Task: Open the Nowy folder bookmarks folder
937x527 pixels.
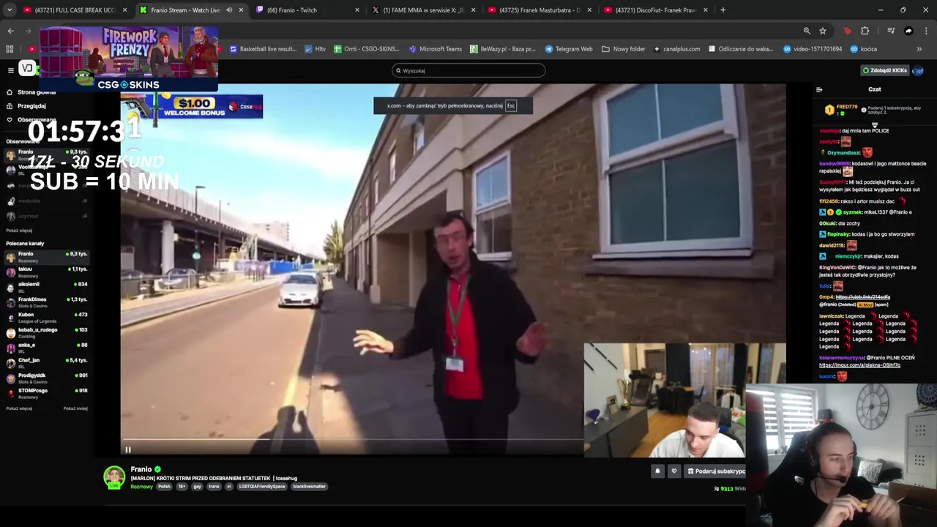Action: point(624,49)
